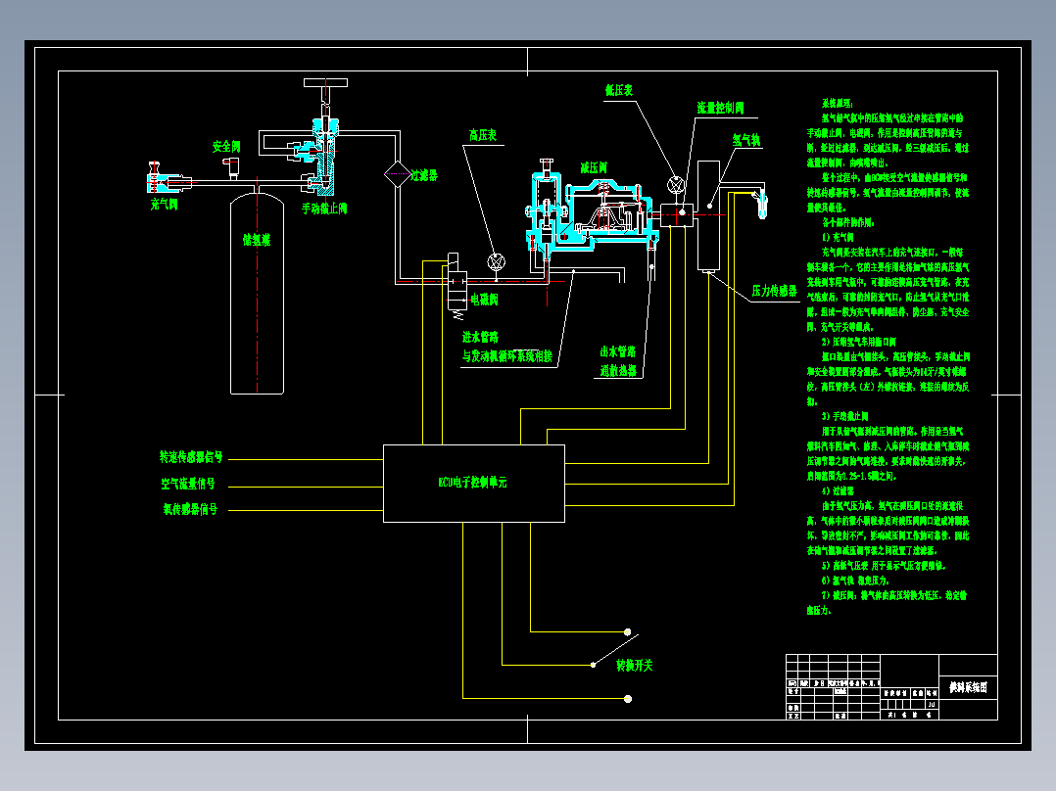This screenshot has width=1056, height=791.
Task: Click the 储氢罐 label on the tank
Action: pyautogui.click(x=257, y=240)
